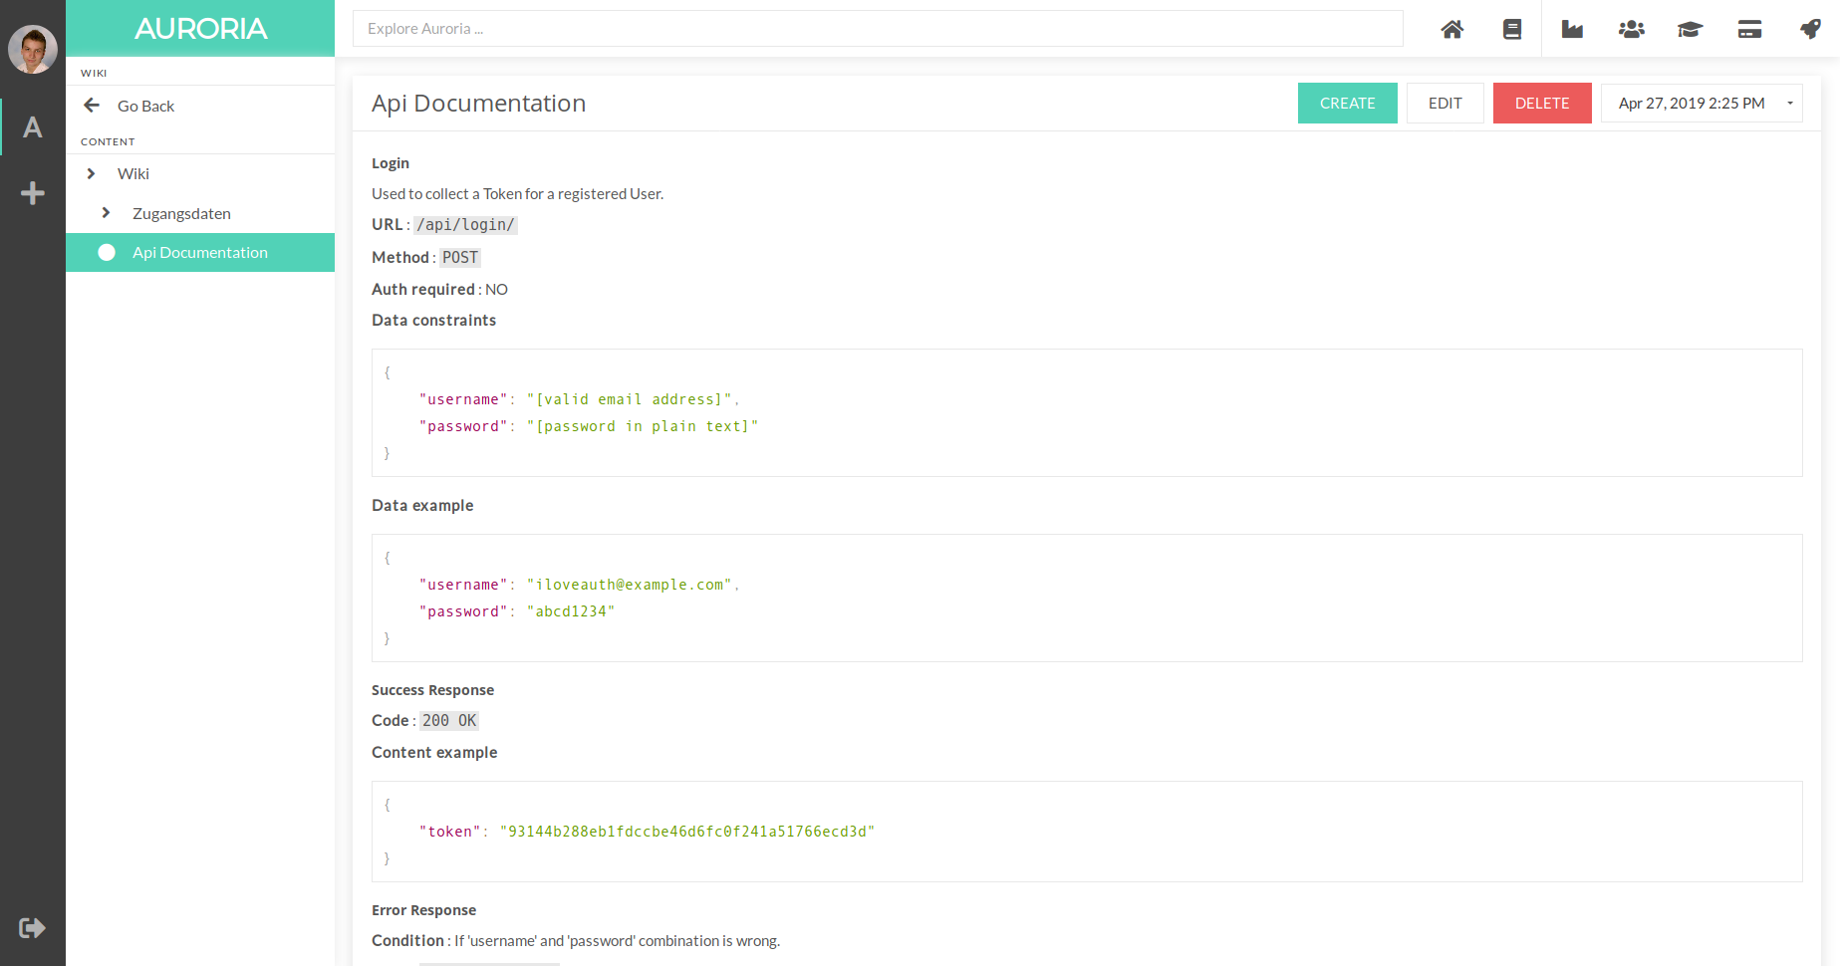Click the EDIT button
This screenshot has height=966, width=1840.
point(1445,103)
